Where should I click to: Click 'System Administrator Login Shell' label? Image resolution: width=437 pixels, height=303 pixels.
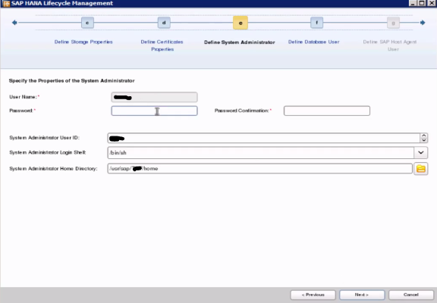click(48, 152)
